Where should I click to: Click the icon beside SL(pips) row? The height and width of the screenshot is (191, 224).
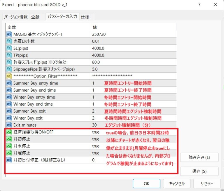[9, 48]
